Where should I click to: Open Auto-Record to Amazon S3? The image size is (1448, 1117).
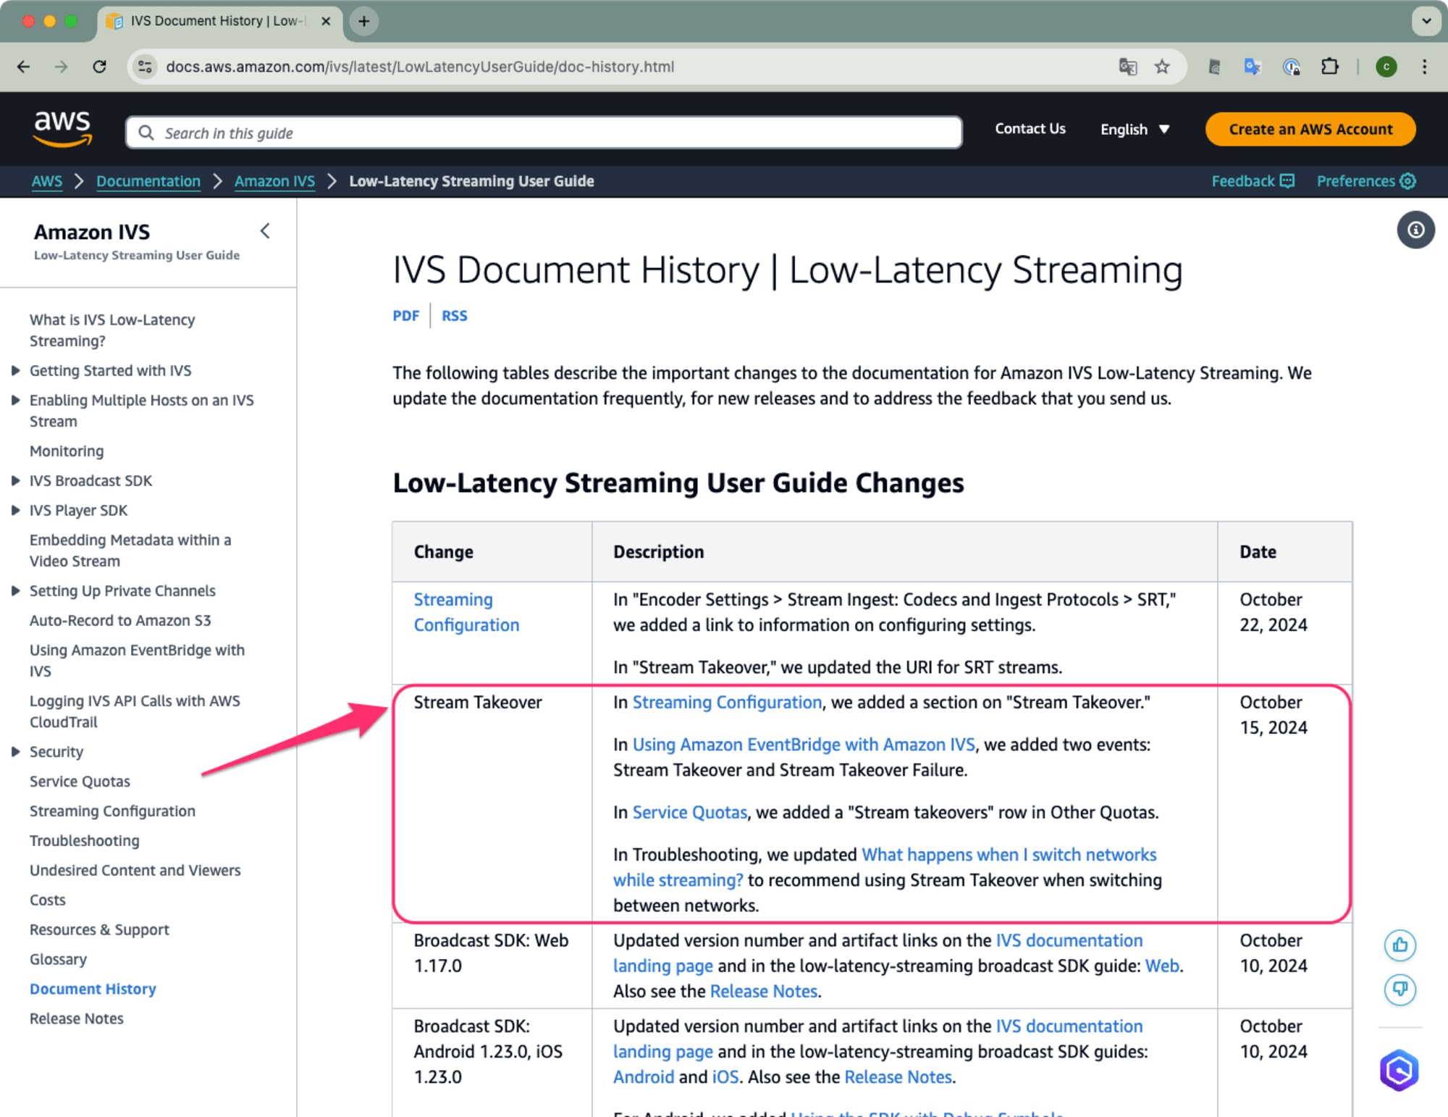(x=120, y=621)
